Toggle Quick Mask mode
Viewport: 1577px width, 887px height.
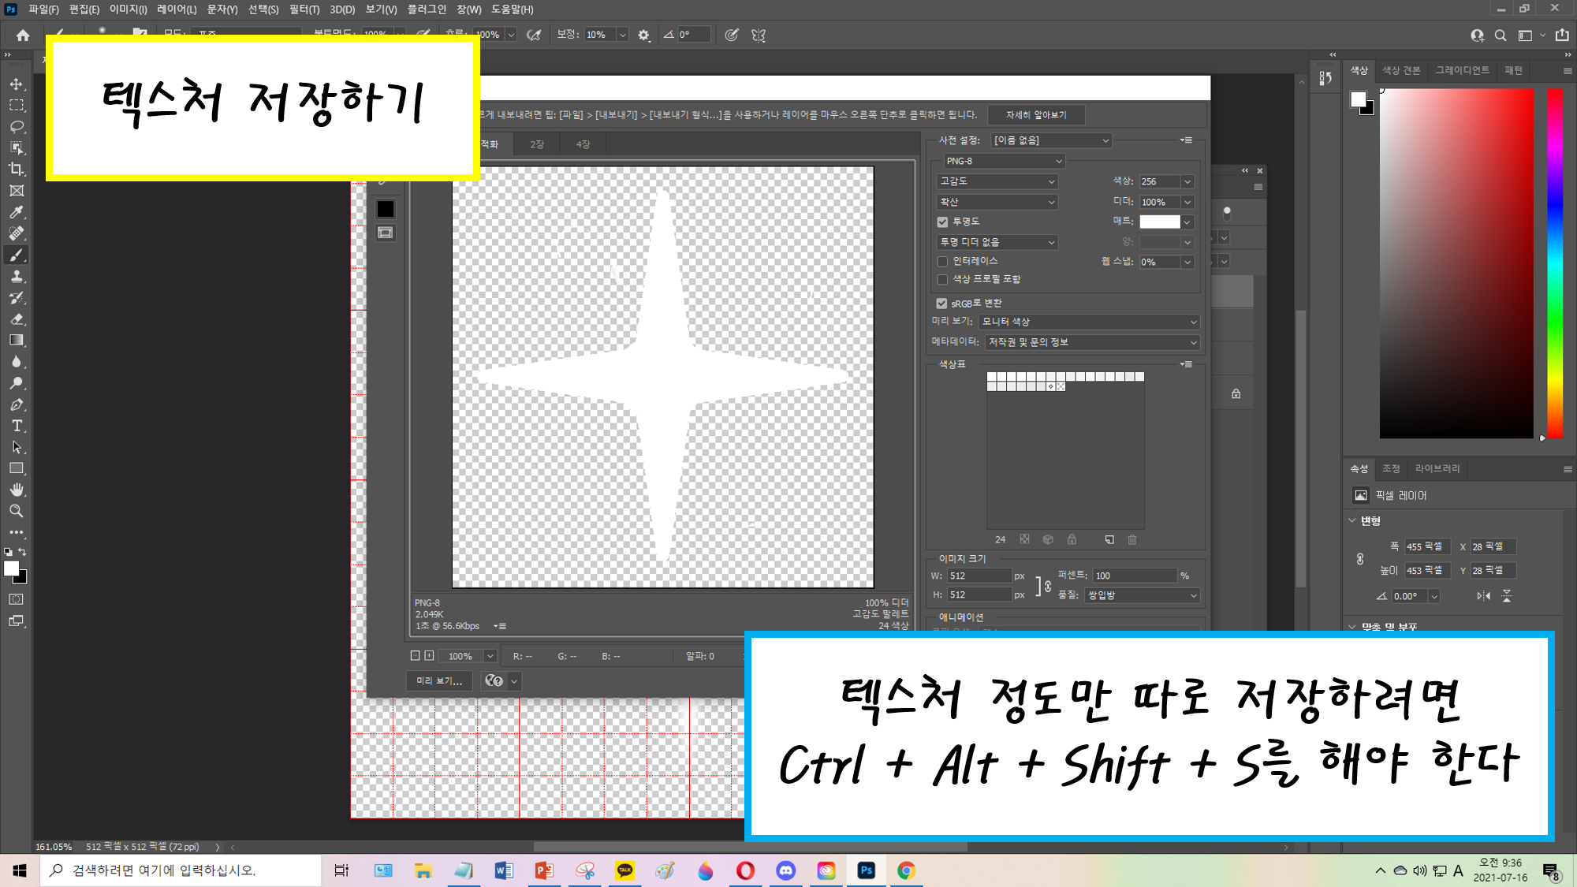(17, 599)
